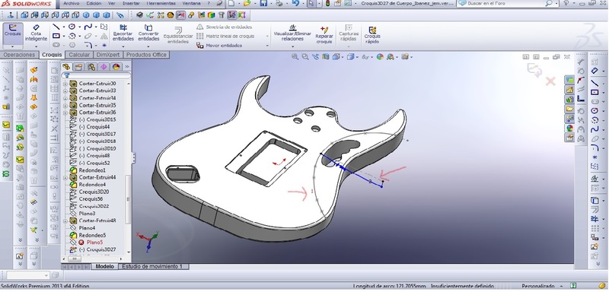Open the Insertar menu
Viewport: 609px width, 292px height.
[130, 4]
